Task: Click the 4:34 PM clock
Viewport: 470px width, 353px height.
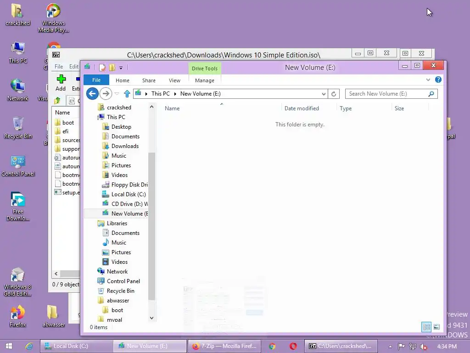Action: (447, 347)
